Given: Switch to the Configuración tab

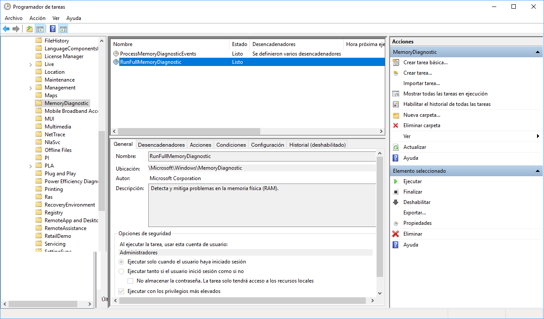Looking at the screenshot, I should click(268, 145).
